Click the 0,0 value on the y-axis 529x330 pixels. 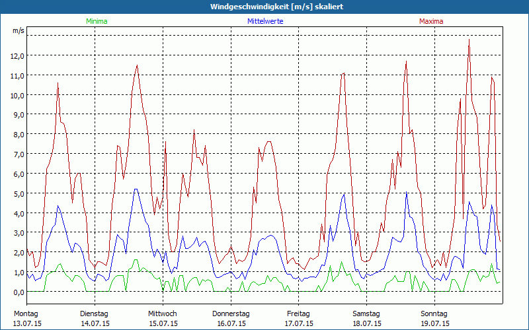[x=19, y=292]
